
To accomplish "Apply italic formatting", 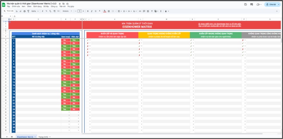I will pos(92,11).
